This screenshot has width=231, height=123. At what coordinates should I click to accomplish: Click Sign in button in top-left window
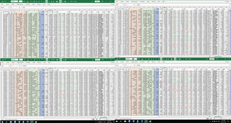[97, 1]
